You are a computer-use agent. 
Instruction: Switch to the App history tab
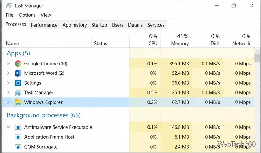coord(74,25)
